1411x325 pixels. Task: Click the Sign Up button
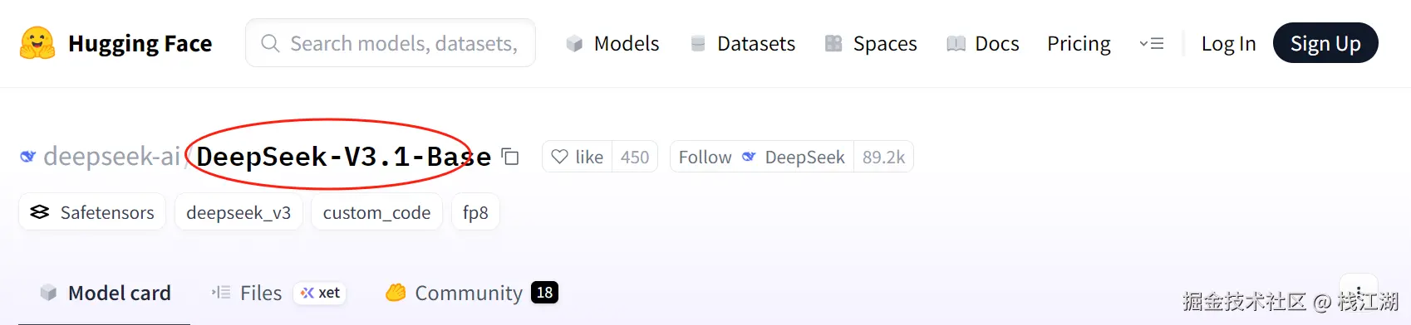coord(1325,43)
